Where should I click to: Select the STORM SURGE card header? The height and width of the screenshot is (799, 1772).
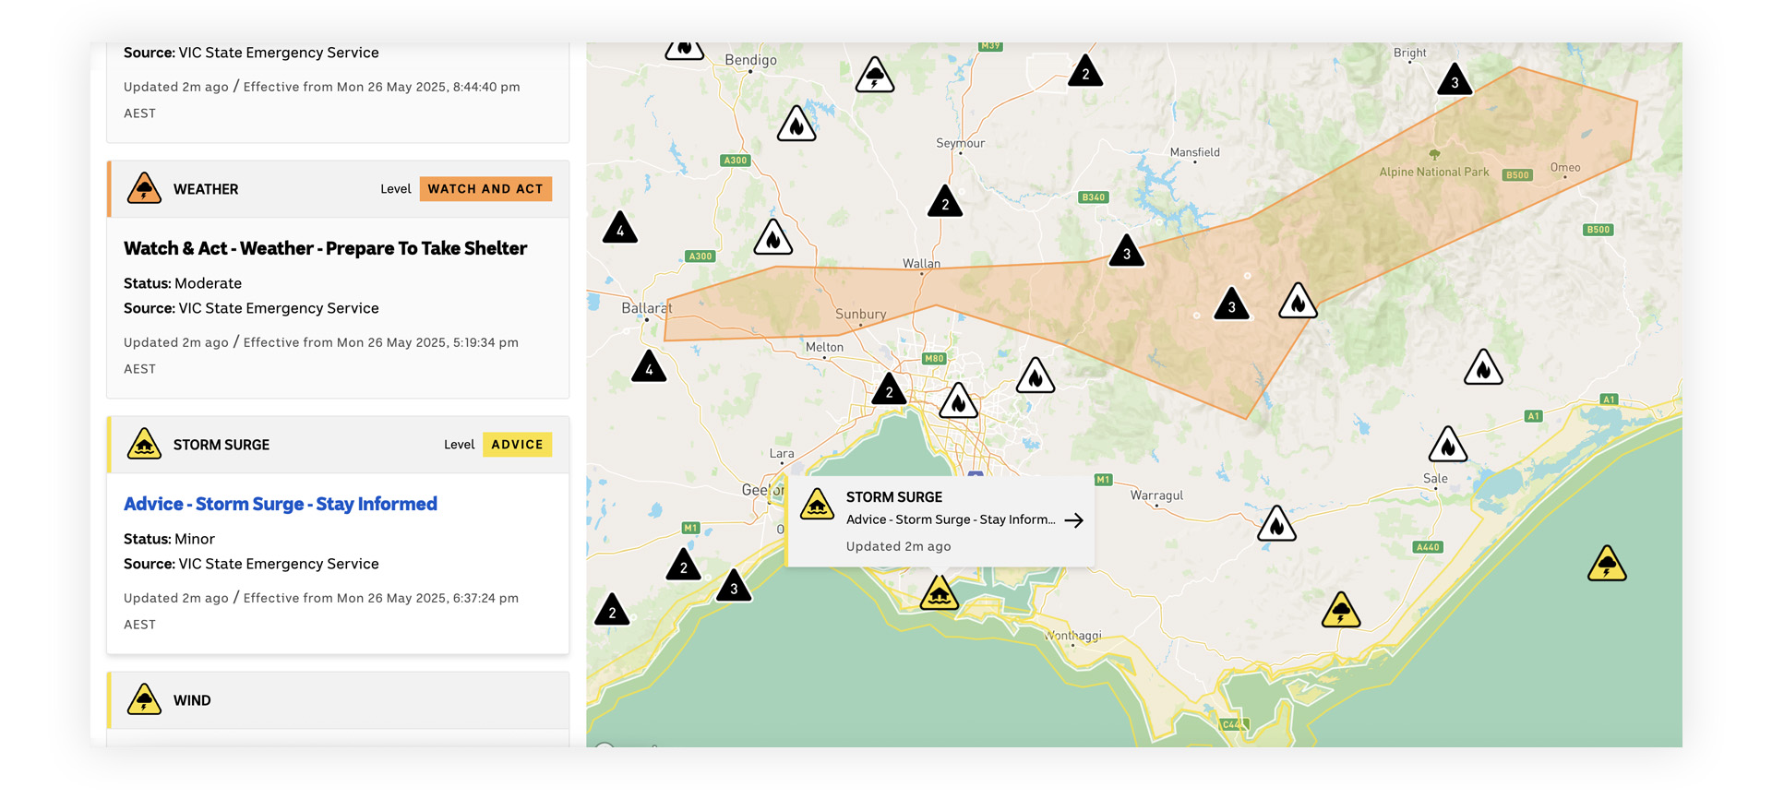338,445
